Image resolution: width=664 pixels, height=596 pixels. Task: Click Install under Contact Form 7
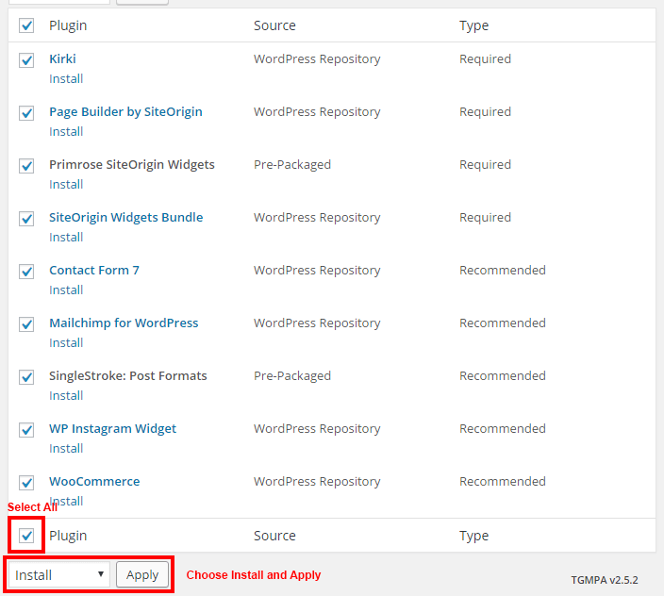tap(66, 290)
